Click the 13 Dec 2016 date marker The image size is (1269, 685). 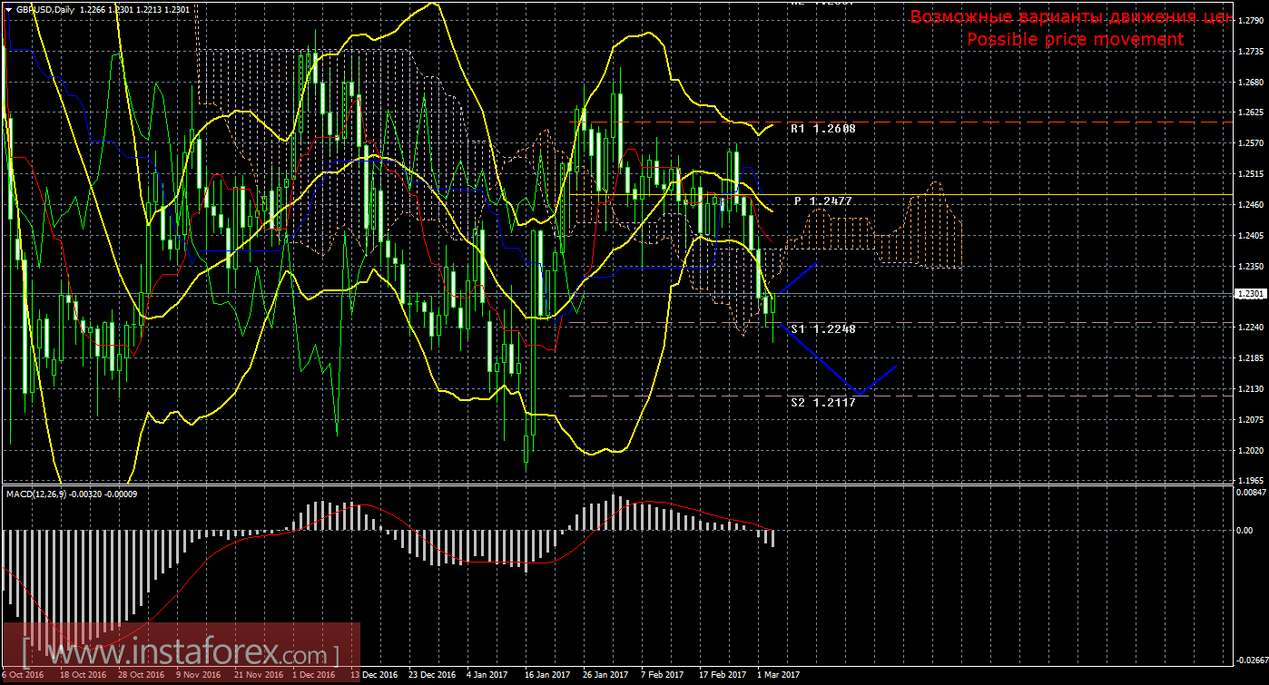[x=373, y=675]
